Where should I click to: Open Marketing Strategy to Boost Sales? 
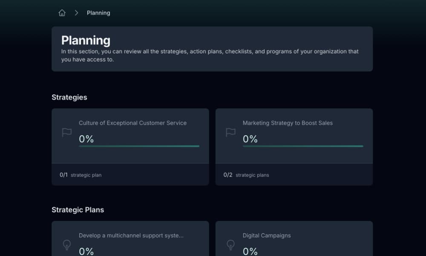(x=288, y=123)
